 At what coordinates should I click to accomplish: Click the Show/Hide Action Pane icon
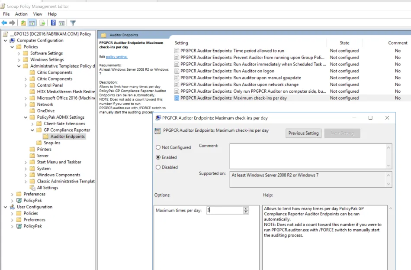point(62,23)
